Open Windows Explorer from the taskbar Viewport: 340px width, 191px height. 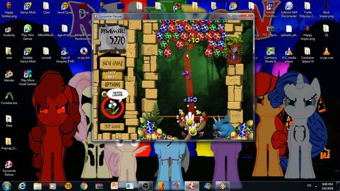(38, 186)
